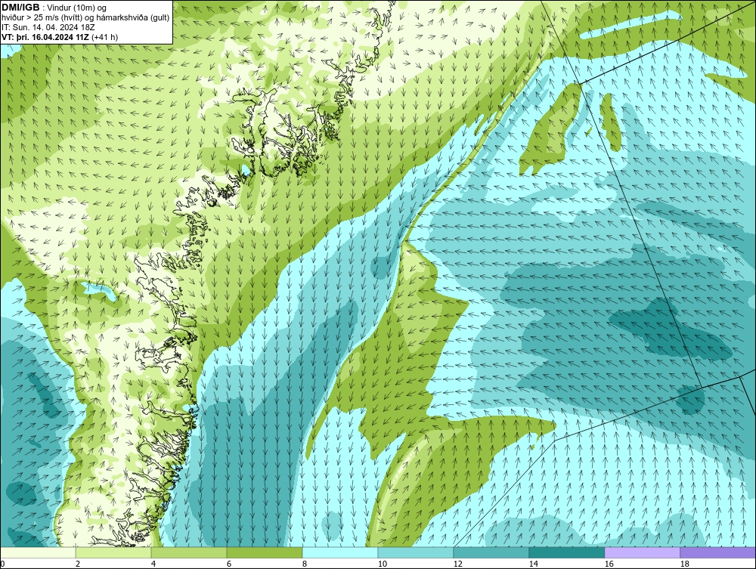This screenshot has width=756, height=569.
Task: Click the legend scale label 12
Action: [457, 564]
